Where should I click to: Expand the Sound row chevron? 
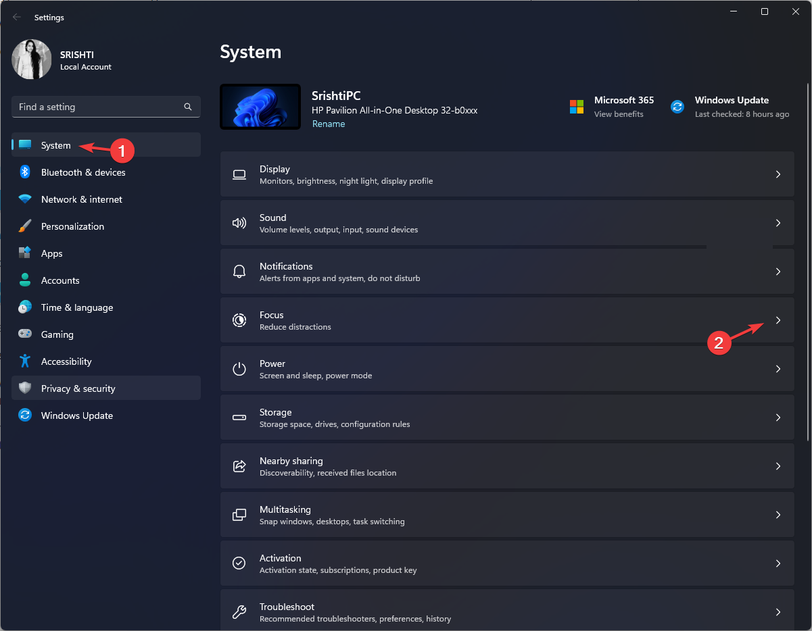[778, 223]
